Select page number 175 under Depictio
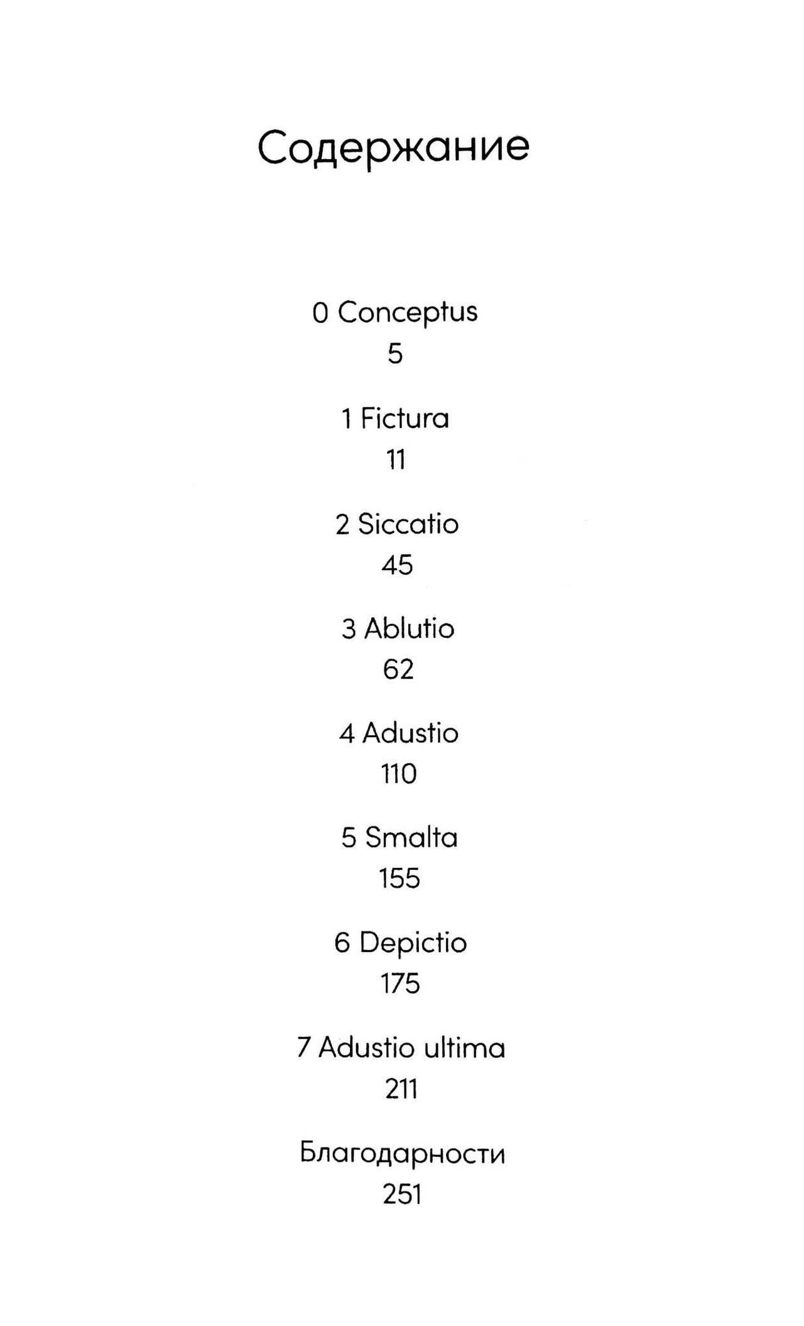804x1326 pixels. tap(400, 984)
